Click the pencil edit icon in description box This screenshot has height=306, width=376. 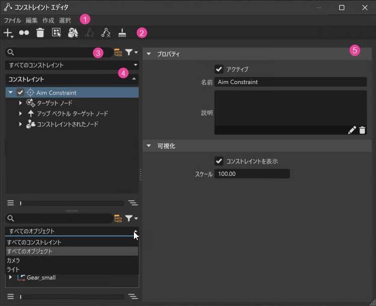tap(352, 130)
